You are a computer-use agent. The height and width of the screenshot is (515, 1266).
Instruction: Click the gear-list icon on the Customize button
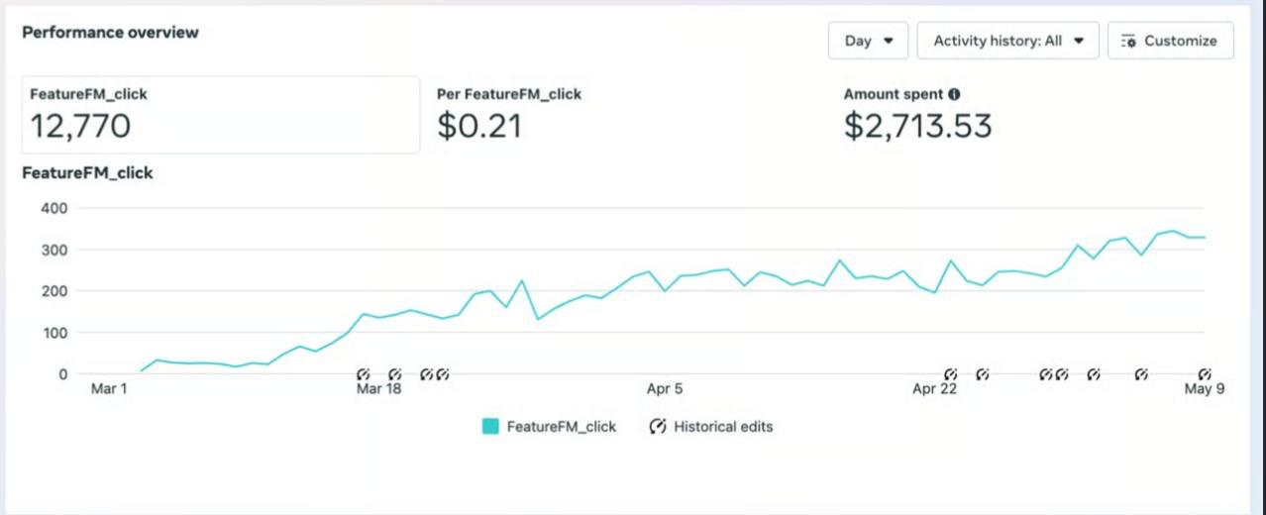[1128, 42]
